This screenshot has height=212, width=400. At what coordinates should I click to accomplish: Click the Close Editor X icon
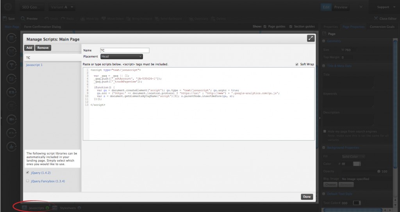(375, 18)
